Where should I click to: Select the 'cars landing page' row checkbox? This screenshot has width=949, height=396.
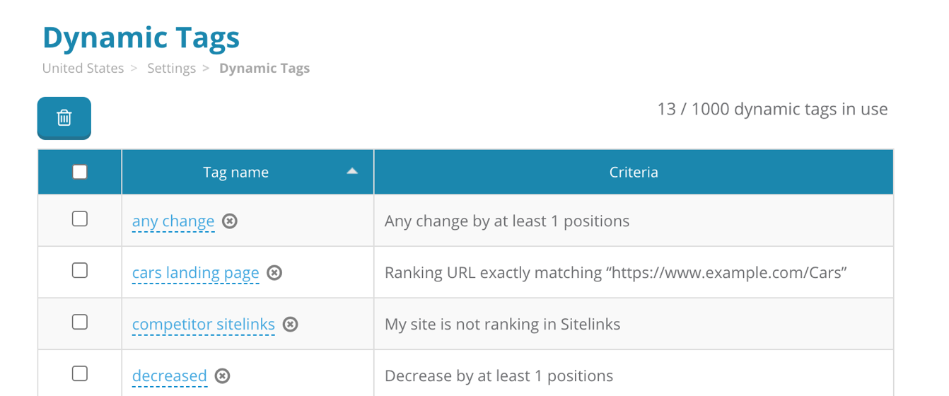[x=80, y=271]
